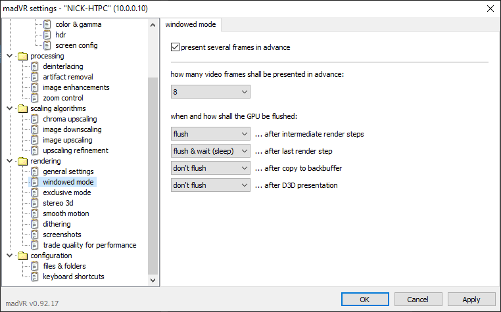Open dropdown for after D3D presentation
The width and height of the screenshot is (501, 312).
coord(210,185)
